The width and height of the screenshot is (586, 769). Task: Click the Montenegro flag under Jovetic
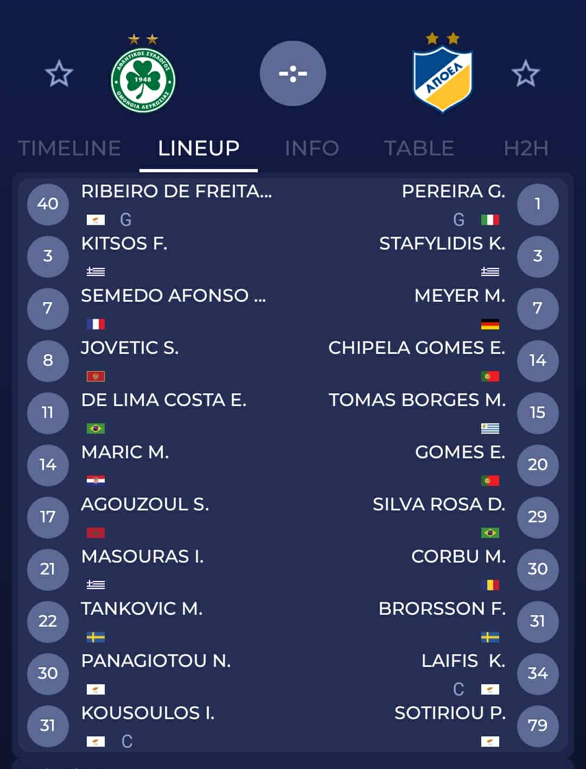(95, 376)
